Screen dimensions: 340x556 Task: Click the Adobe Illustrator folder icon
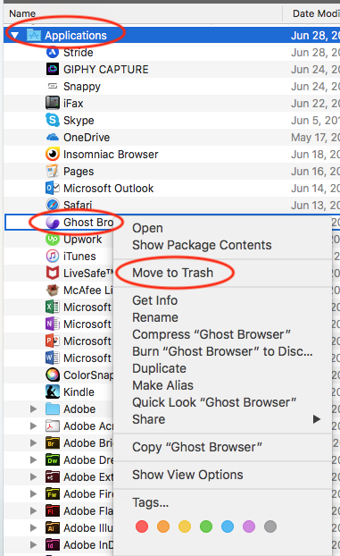click(x=53, y=528)
